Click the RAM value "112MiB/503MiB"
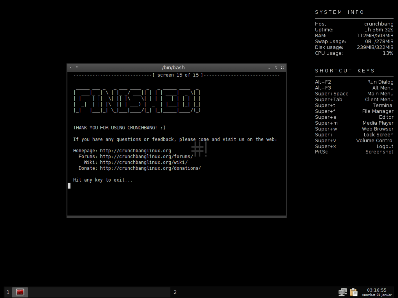398x298 pixels. (375, 36)
